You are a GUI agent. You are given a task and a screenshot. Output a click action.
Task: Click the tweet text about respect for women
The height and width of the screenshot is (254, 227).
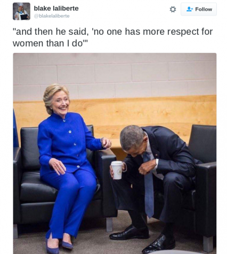tap(112, 37)
